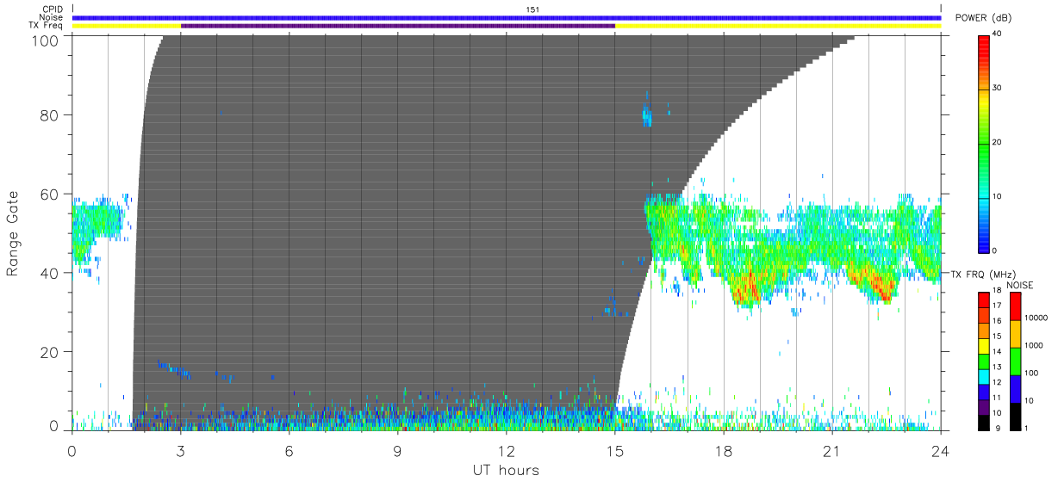Click the 15 tick on the UT hours axis
The width and height of the screenshot is (1058, 488).
pos(615,451)
